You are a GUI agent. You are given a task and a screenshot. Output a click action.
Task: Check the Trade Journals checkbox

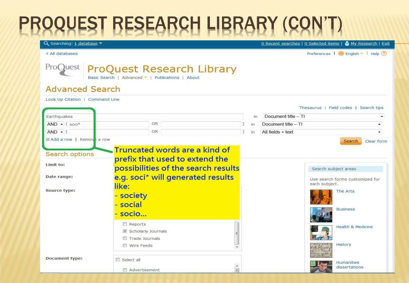[x=125, y=238]
